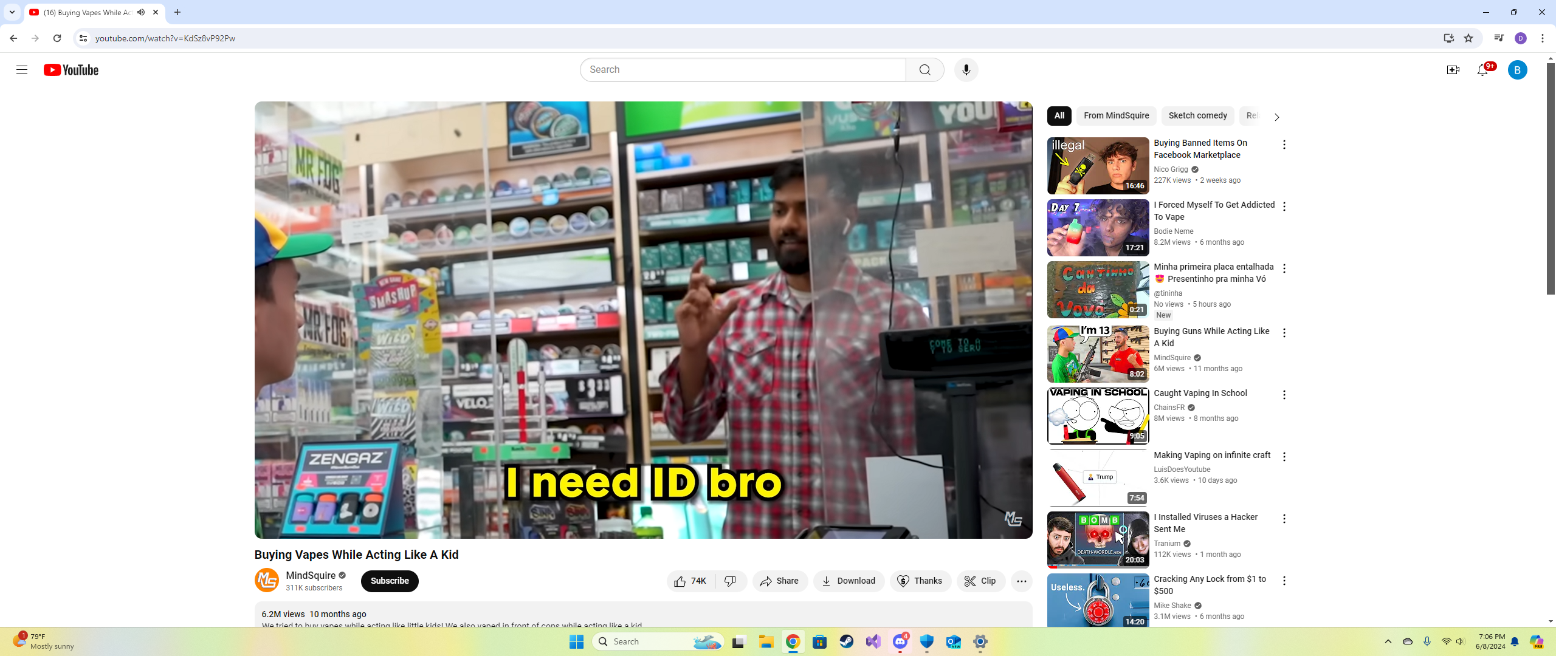Like the video with 74K likes
Viewport: 1556px width, 656px height.
(x=690, y=581)
